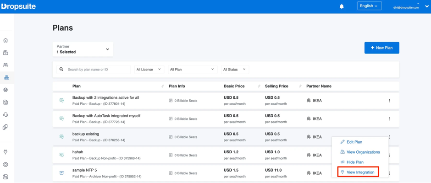Image resolution: width=431 pixels, height=183 pixels.
Task: Open the All Status filter dropdown
Action: pyautogui.click(x=234, y=70)
